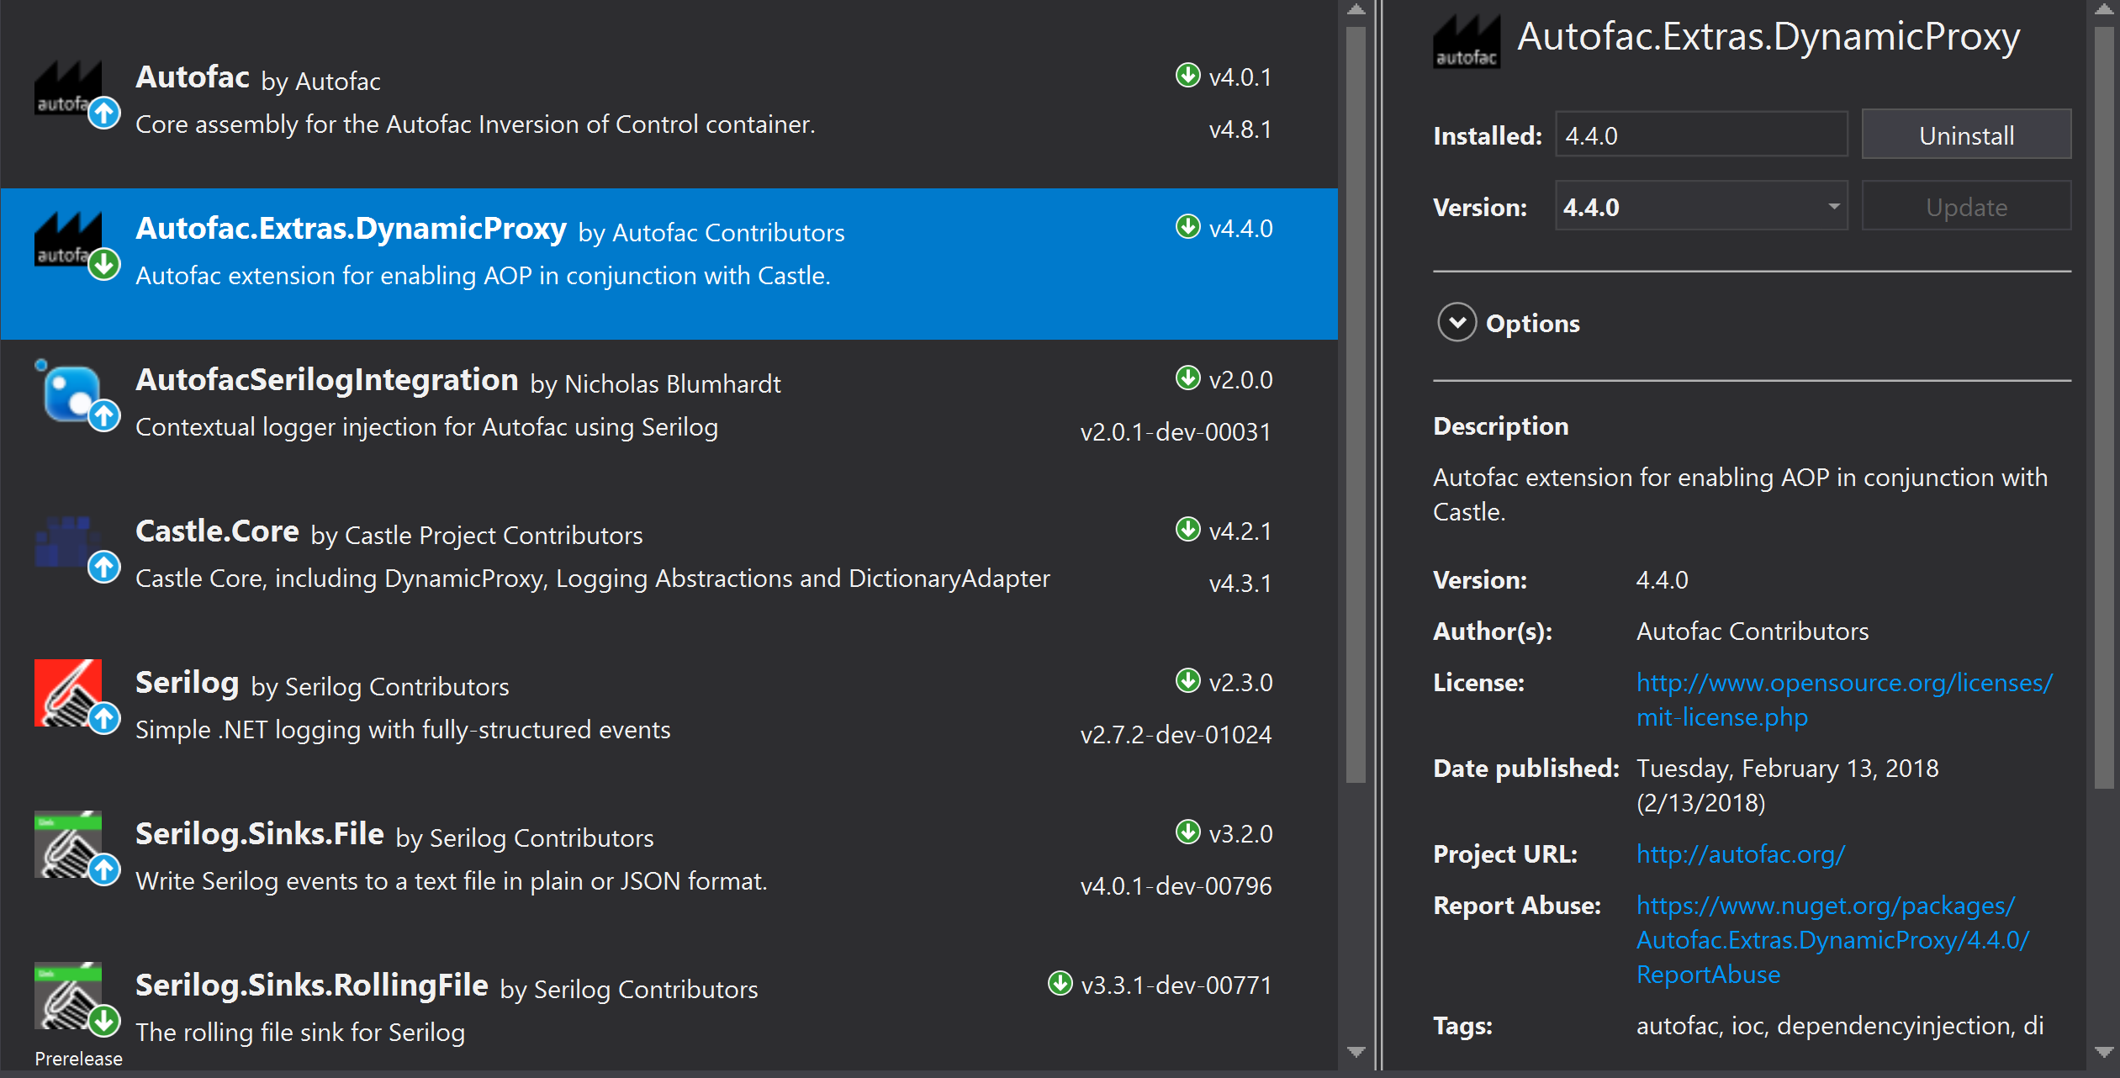Click update badge on Castle.Core icon
The image size is (2120, 1078).
(x=104, y=566)
